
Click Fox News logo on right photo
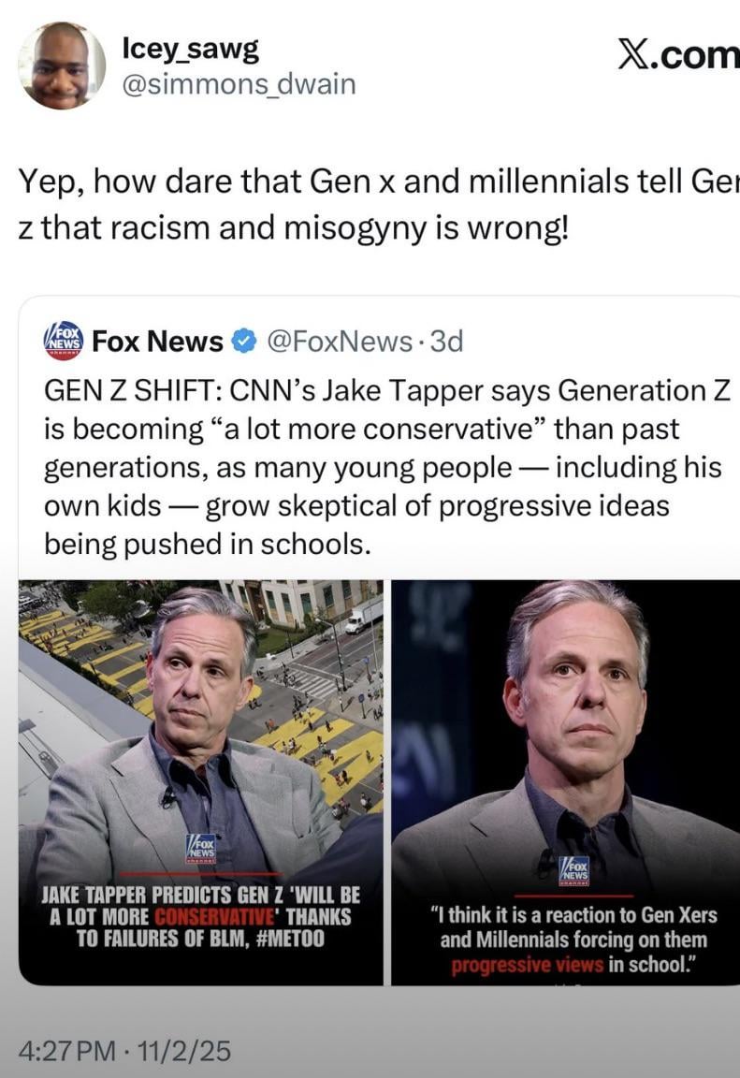pyautogui.click(x=573, y=871)
